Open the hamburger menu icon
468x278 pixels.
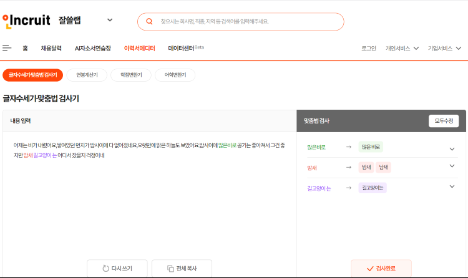point(7,48)
